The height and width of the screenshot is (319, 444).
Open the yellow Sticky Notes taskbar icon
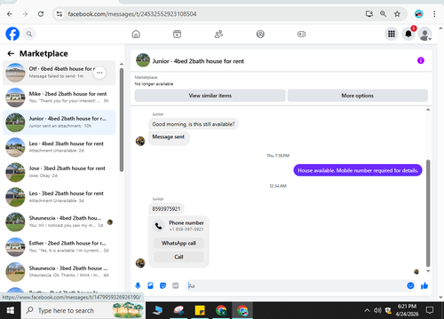pos(200,310)
